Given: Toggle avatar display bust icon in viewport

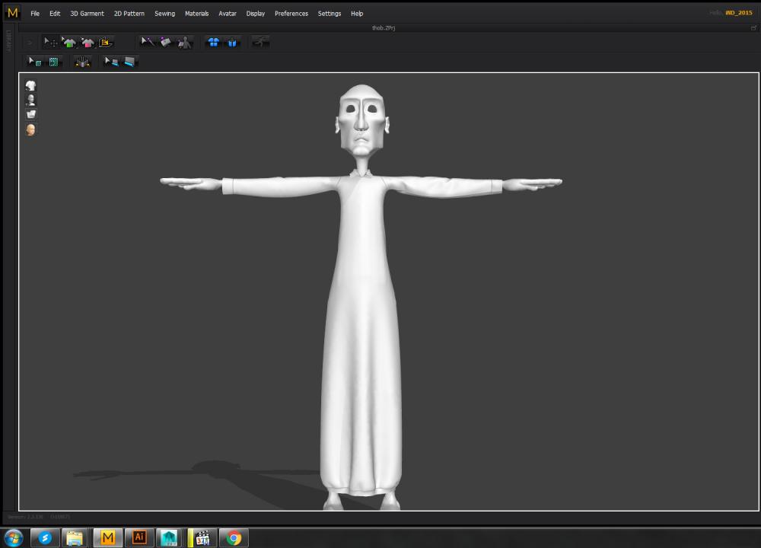Looking at the screenshot, I should point(31,100).
